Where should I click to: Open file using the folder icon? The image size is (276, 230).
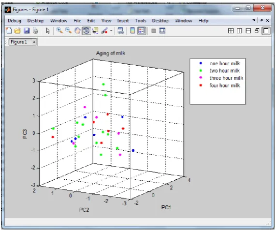point(17,31)
